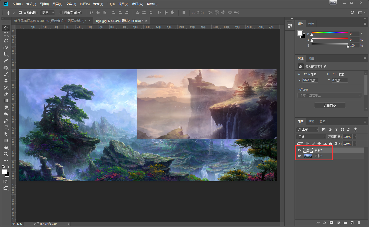
Task: Add a layer mask from Layers panel
Action: point(331,223)
